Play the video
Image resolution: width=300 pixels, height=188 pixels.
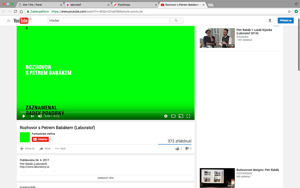coord(24,116)
